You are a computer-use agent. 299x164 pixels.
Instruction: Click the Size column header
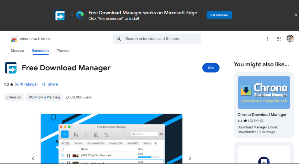point(140,149)
